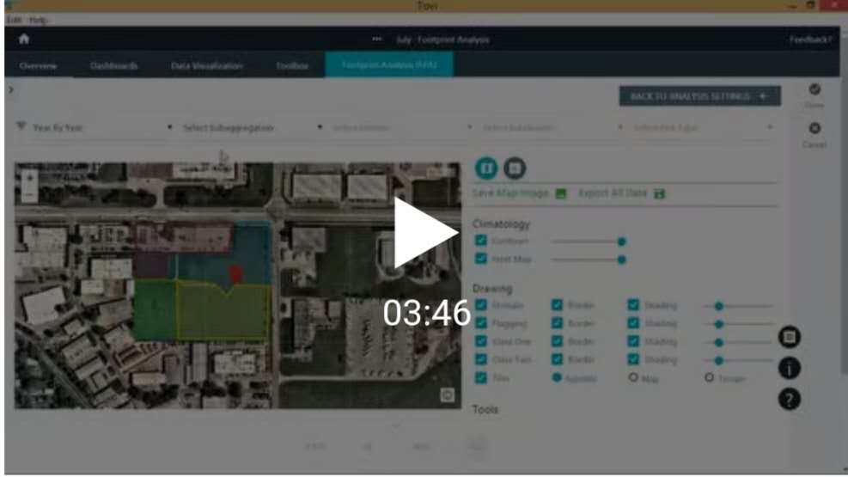Click the Export All Data icon
This screenshot has height=477, width=848.
coord(660,193)
